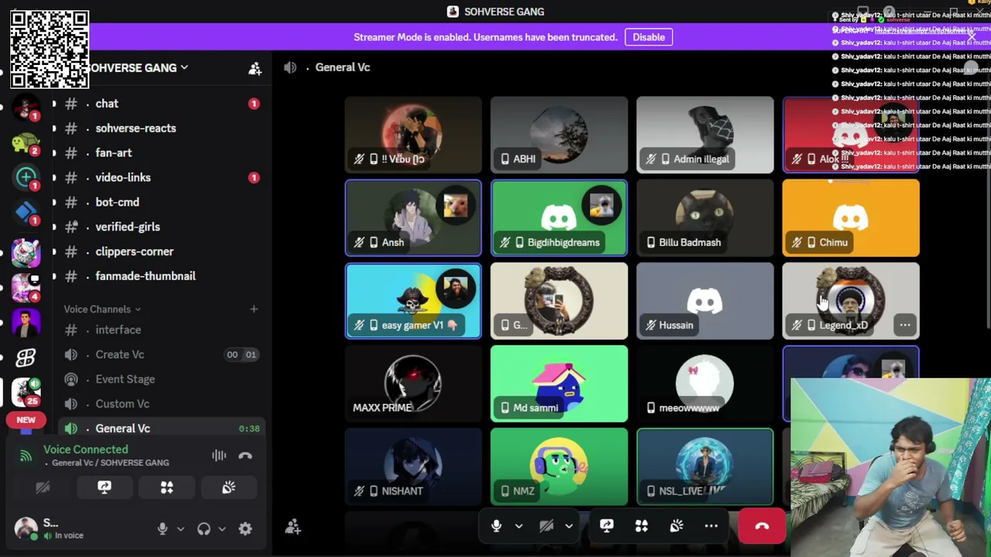991x557 pixels.
Task: Open output device arrow beside headphones icon
Action: tap(222, 529)
